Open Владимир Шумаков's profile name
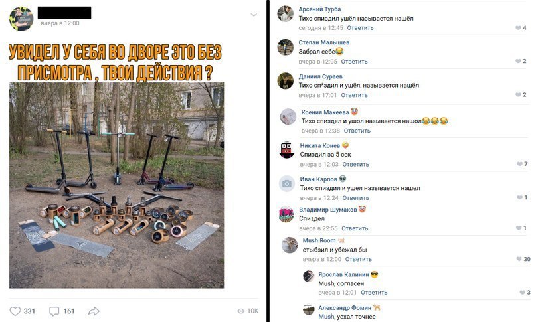The image size is (536, 322). point(328,210)
